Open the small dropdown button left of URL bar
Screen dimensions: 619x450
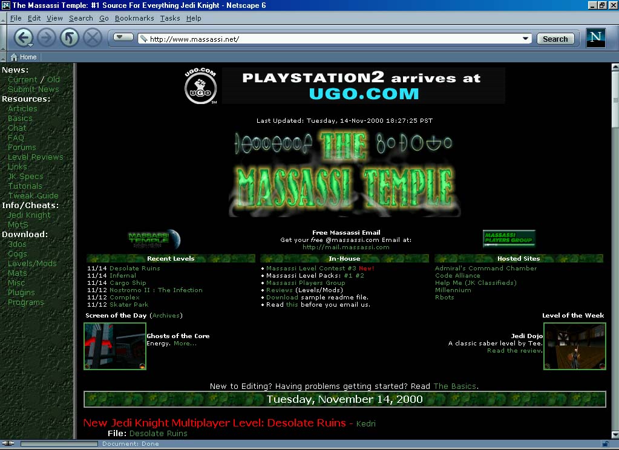(x=123, y=37)
